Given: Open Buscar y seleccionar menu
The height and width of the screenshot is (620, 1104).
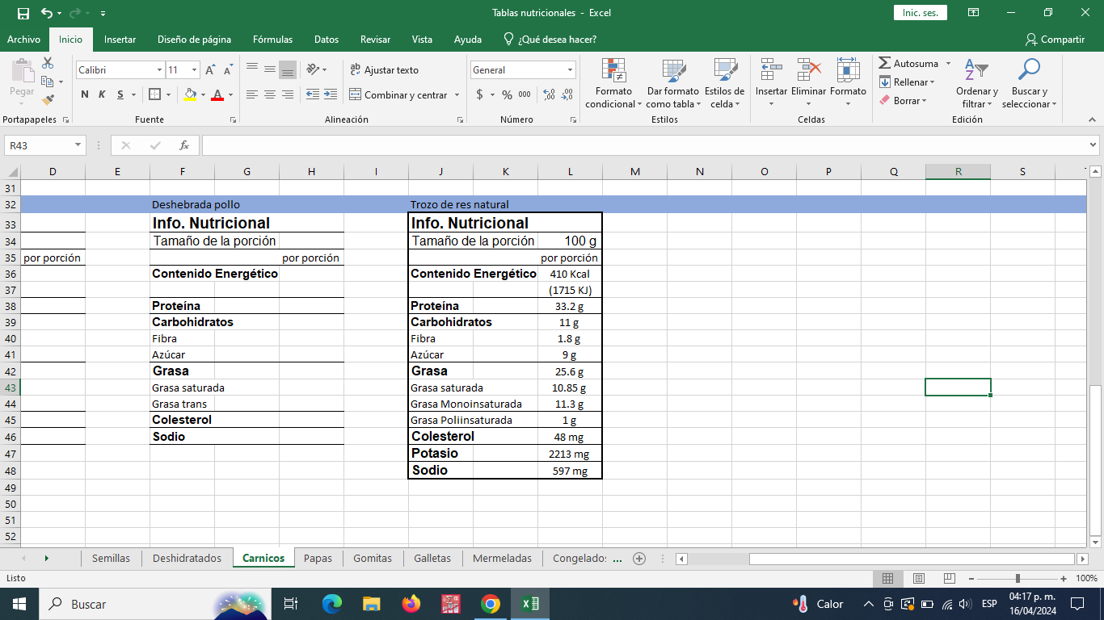Looking at the screenshot, I should click(x=1030, y=84).
